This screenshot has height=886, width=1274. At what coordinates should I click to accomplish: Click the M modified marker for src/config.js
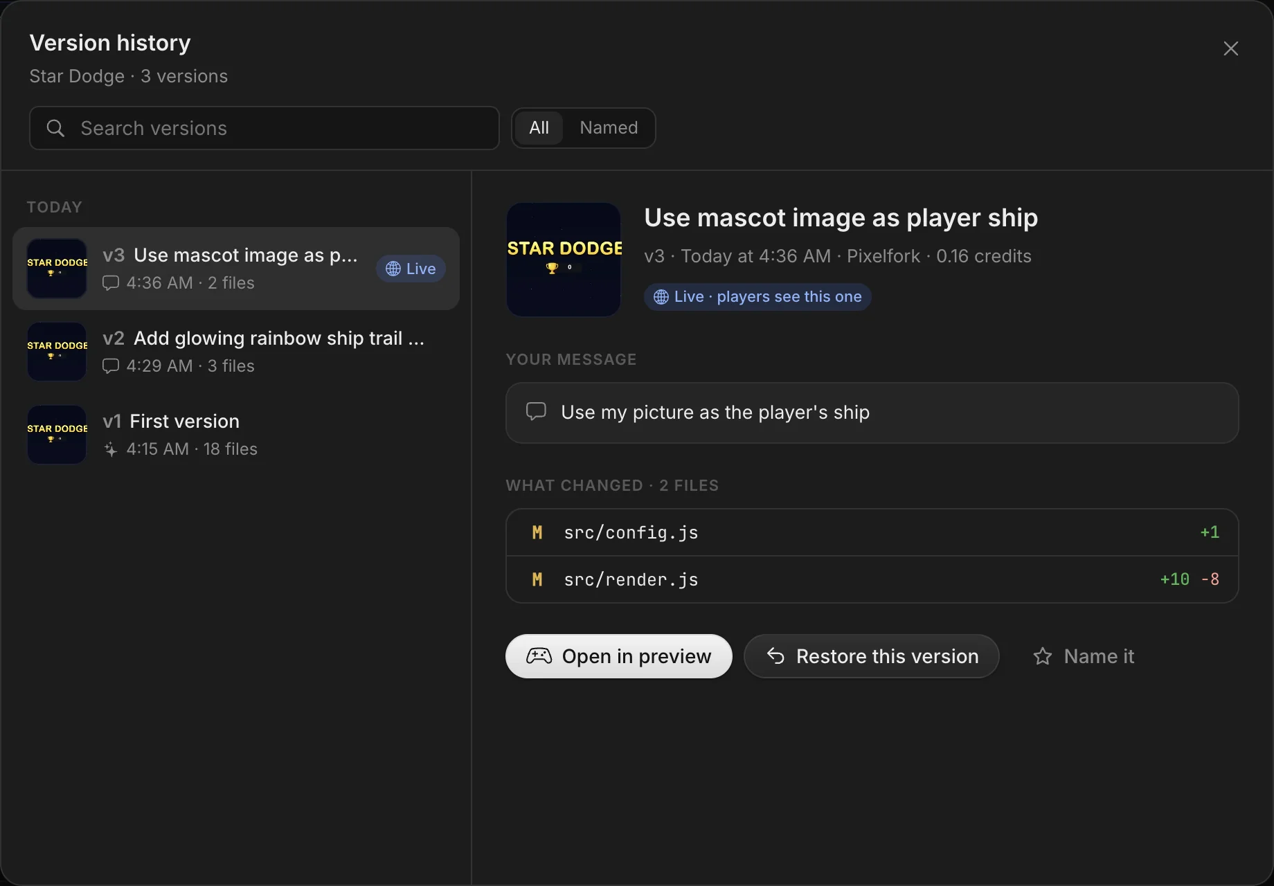tap(537, 532)
